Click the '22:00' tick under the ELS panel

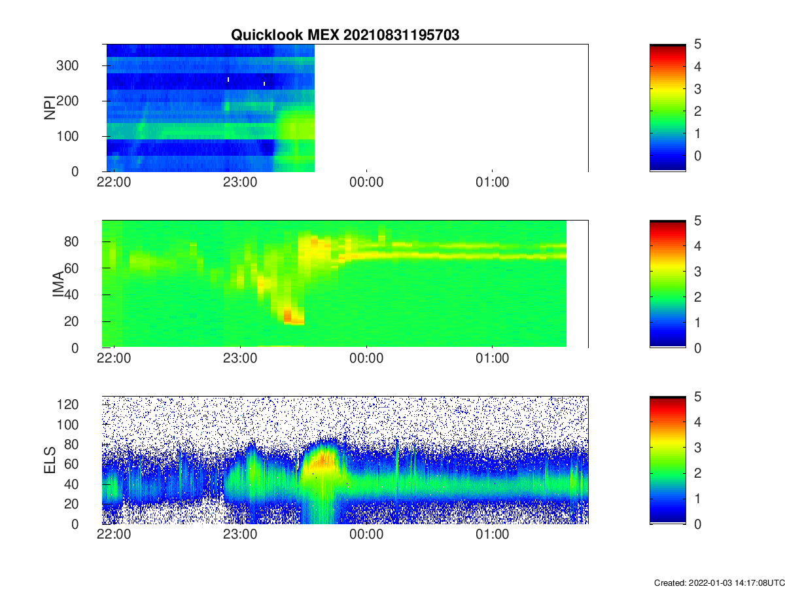pyautogui.click(x=114, y=535)
